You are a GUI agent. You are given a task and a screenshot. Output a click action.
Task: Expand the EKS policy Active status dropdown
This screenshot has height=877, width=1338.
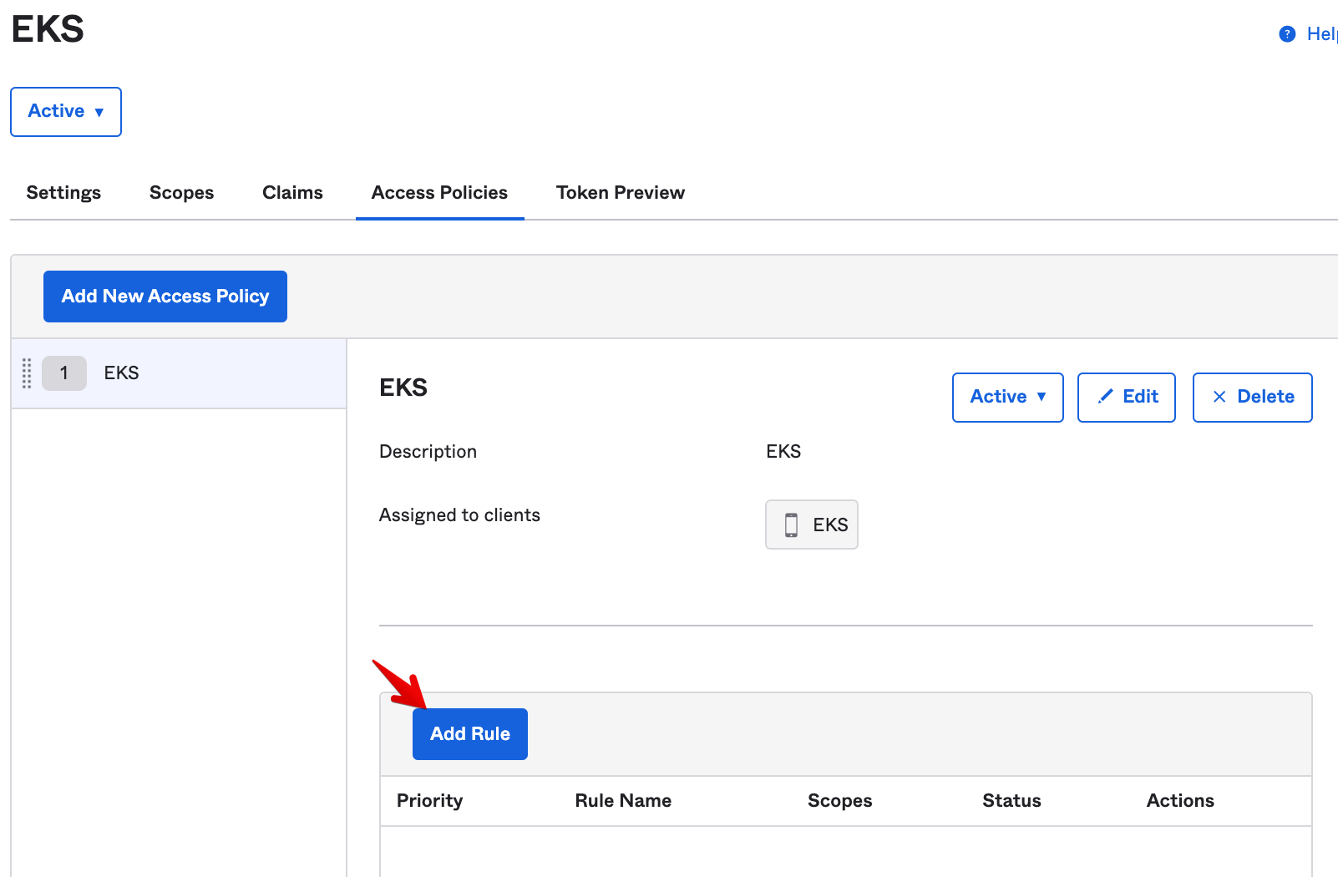click(1007, 398)
